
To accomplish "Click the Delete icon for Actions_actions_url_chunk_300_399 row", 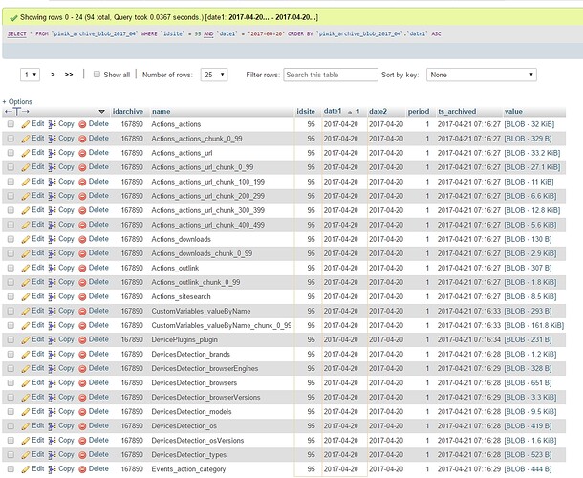I will point(82,210).
